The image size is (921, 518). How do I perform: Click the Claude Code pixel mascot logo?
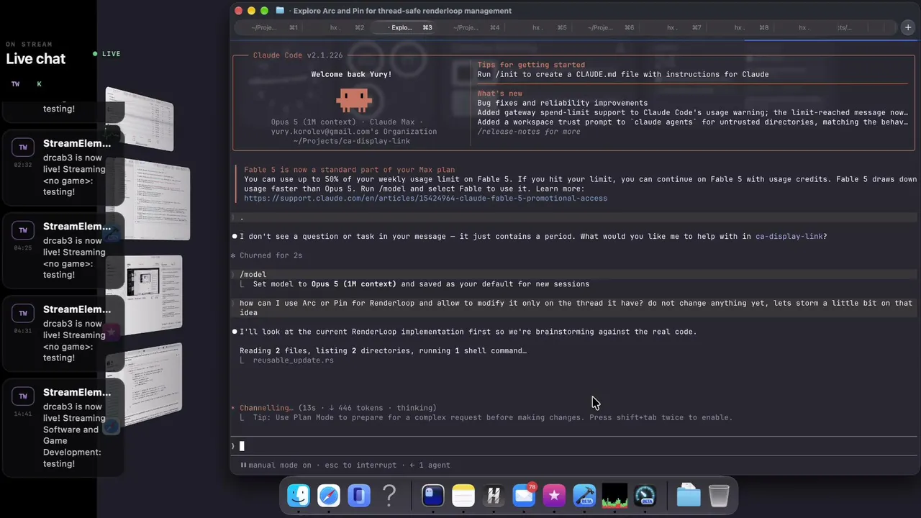pos(353,100)
